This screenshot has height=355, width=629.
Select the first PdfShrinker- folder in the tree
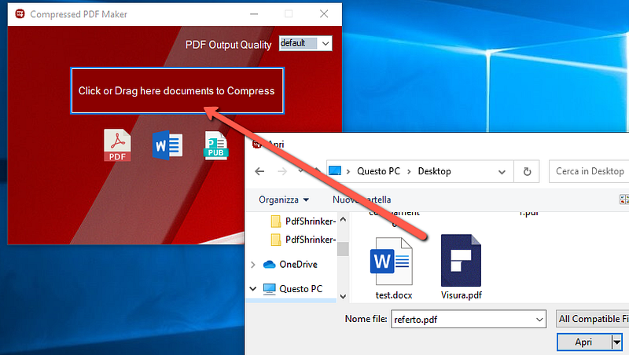click(303, 221)
